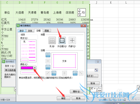Switch to the 数字 tab
The width and height of the screenshot is (140, 104).
pos(22,31)
